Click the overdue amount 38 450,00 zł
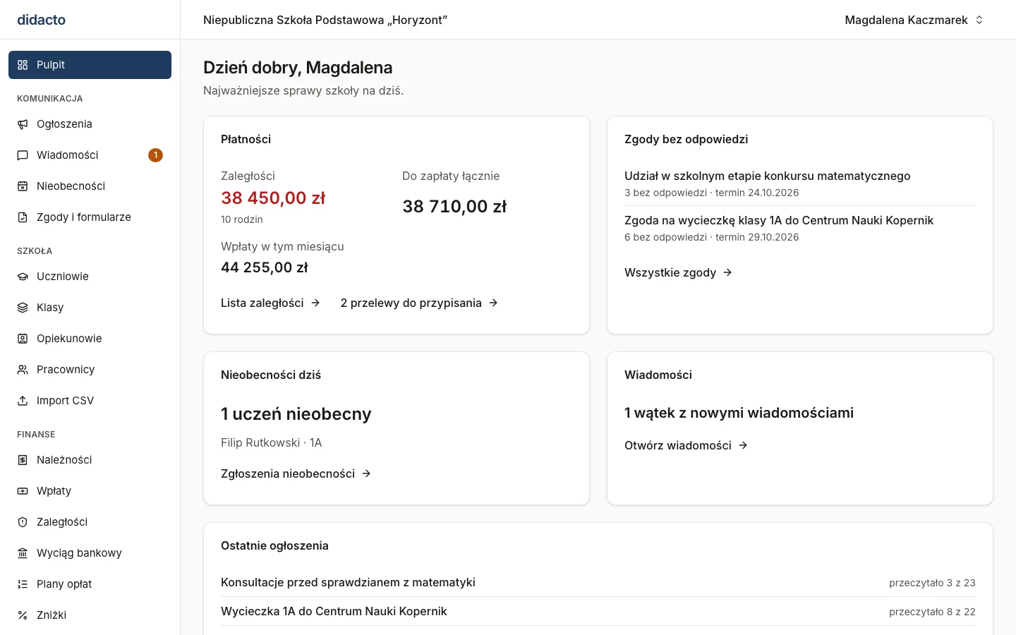This screenshot has width=1016, height=635. 273,198
